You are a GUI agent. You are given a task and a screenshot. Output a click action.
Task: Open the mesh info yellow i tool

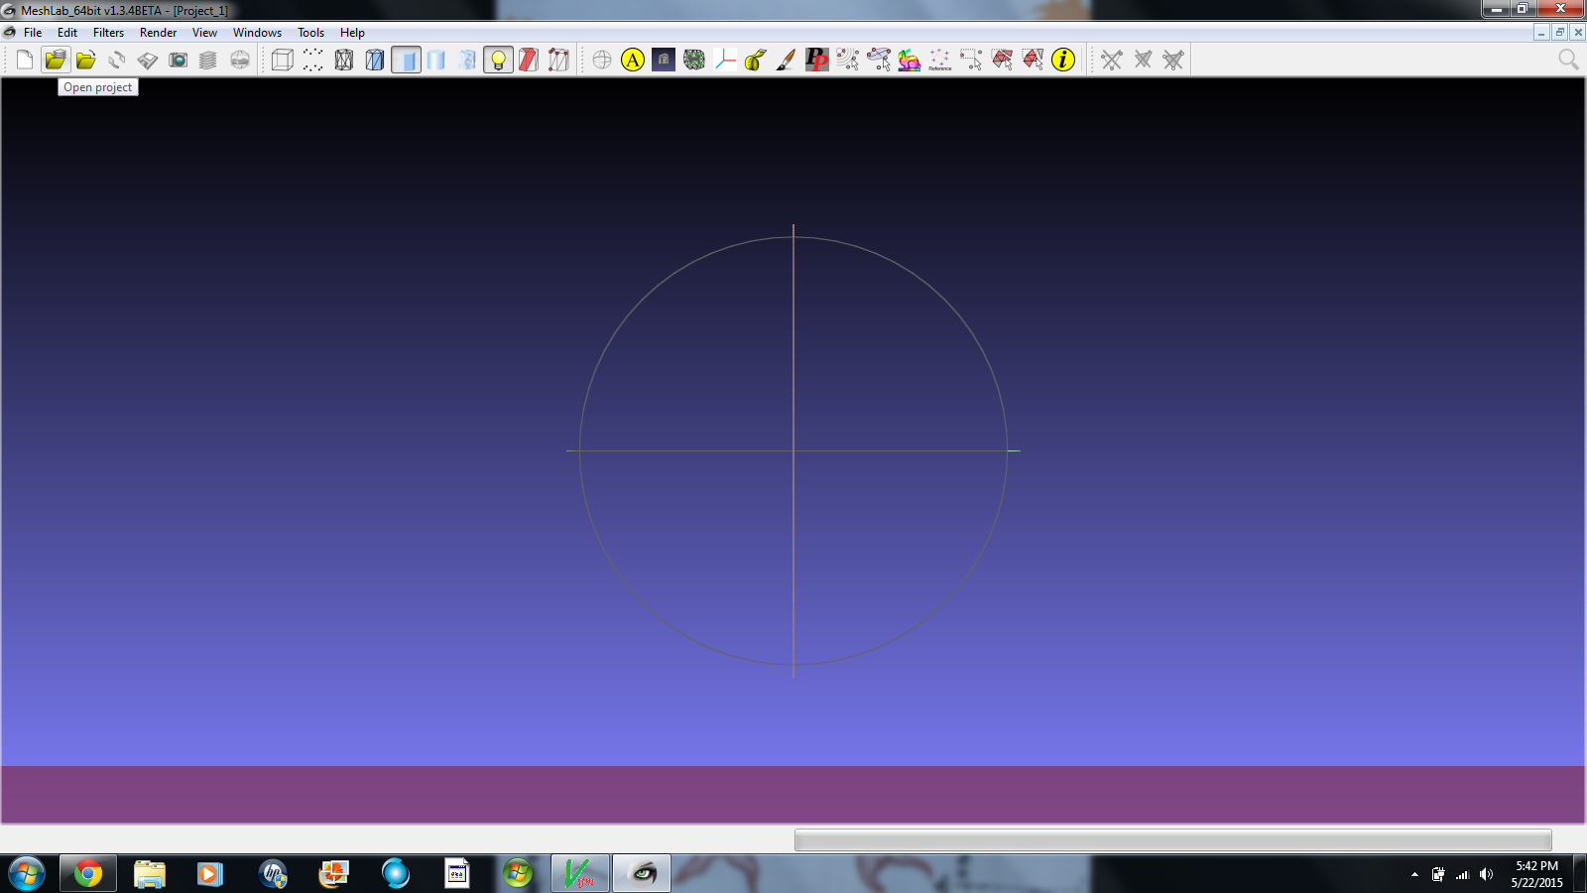tap(1063, 60)
